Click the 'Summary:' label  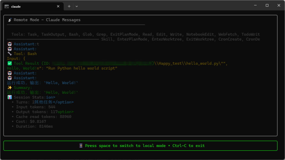coord(23,88)
